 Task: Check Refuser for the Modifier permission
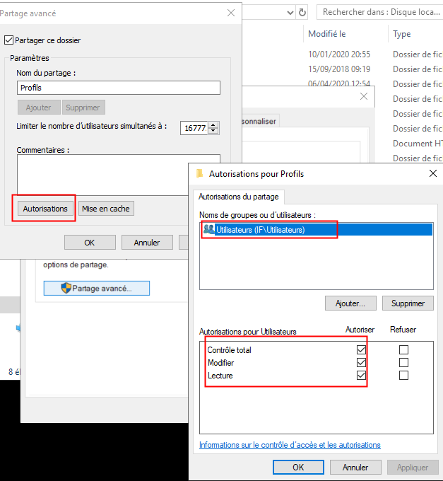coord(403,362)
